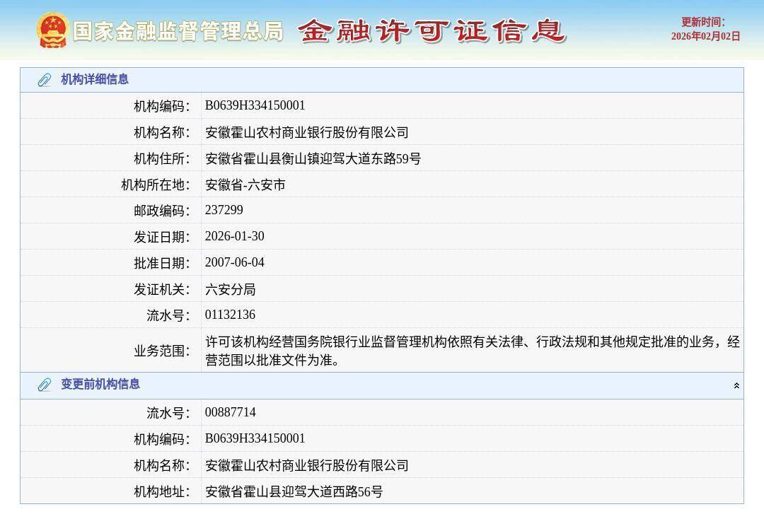Click issue date 2026-01-30

234,236
